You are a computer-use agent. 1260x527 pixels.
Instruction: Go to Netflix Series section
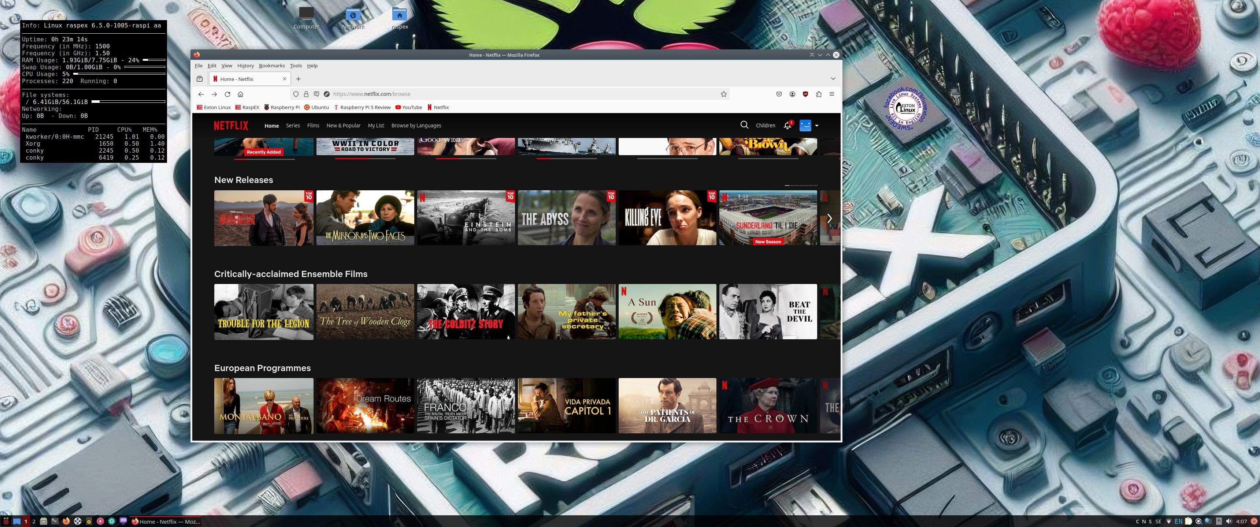(293, 126)
